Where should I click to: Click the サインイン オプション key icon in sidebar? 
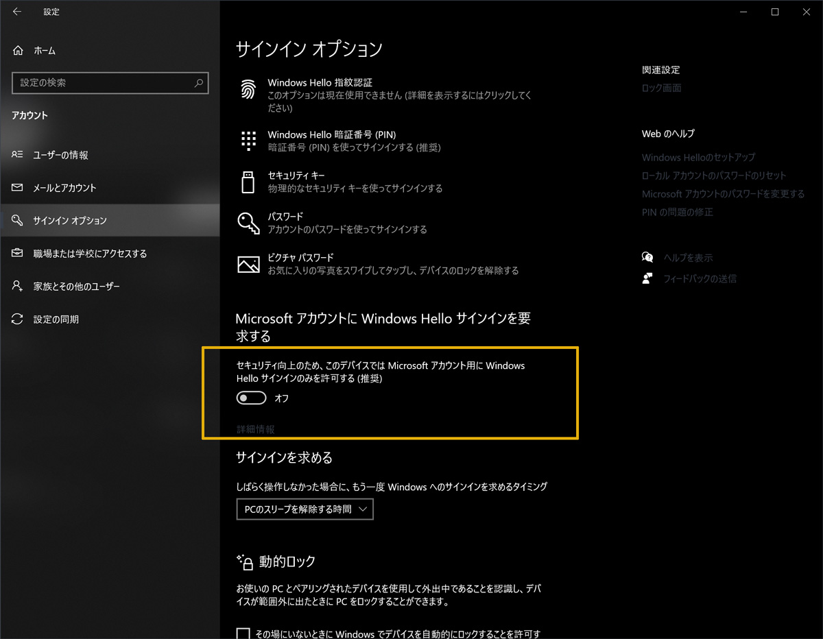[x=18, y=221]
